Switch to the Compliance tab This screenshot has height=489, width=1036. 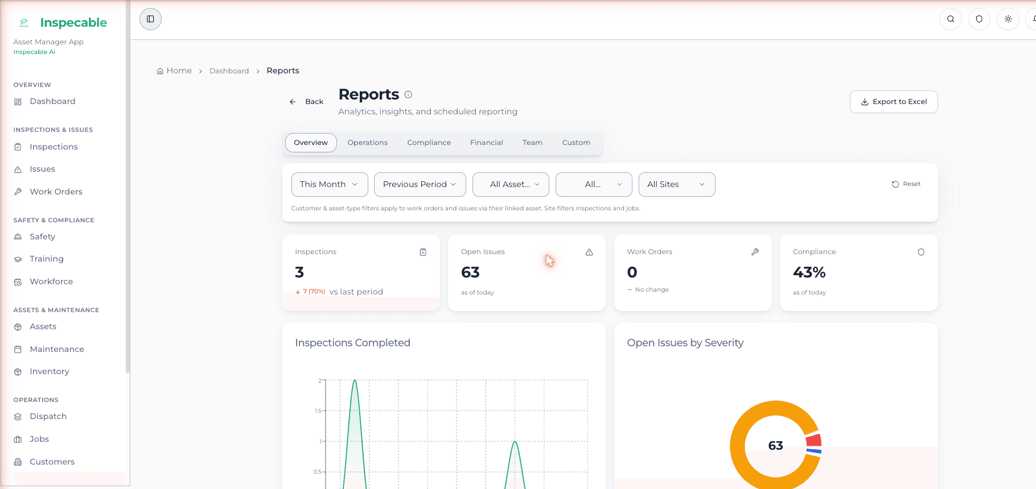point(429,143)
